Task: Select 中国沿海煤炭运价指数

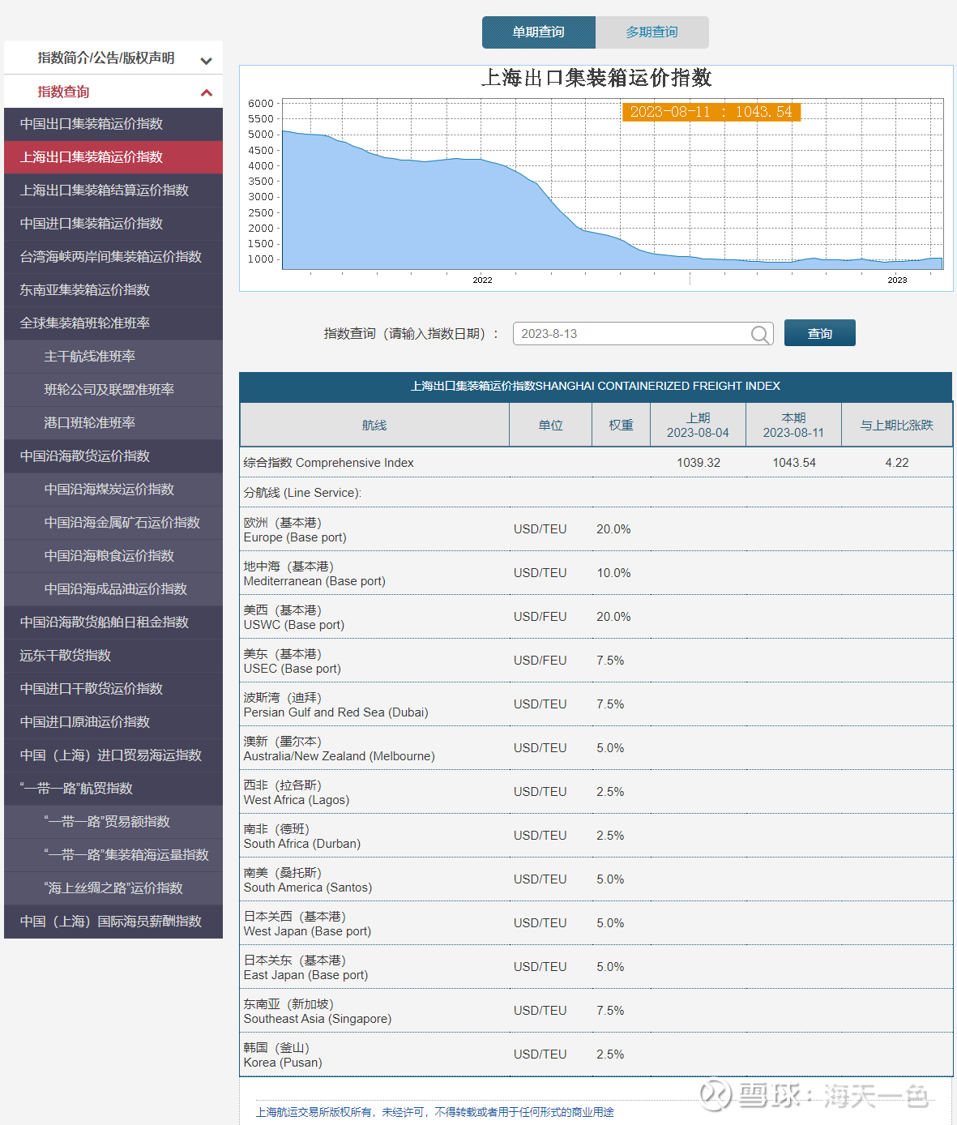Action: coord(113,490)
